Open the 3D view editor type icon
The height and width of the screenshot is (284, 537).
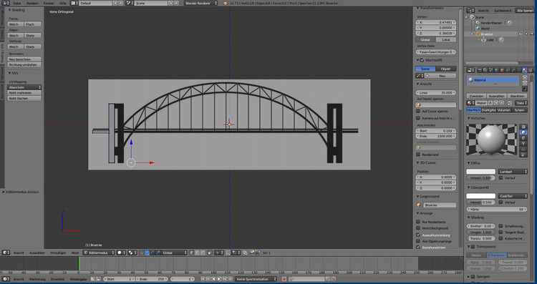[x=5, y=253]
